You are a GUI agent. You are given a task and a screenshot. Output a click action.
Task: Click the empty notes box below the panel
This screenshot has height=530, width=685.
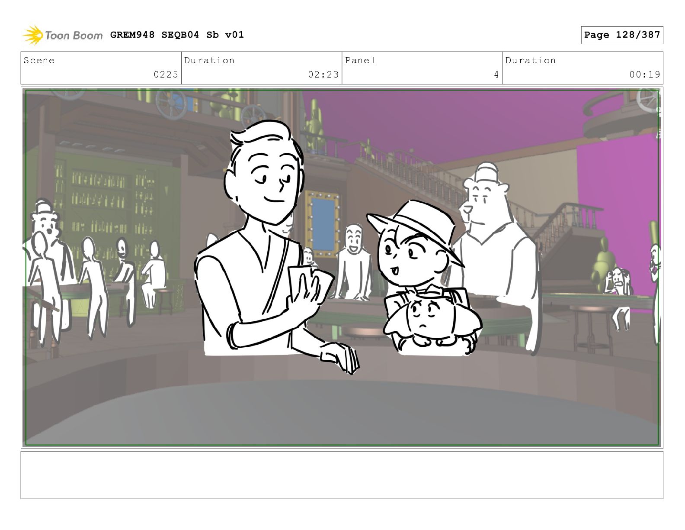click(x=342, y=475)
